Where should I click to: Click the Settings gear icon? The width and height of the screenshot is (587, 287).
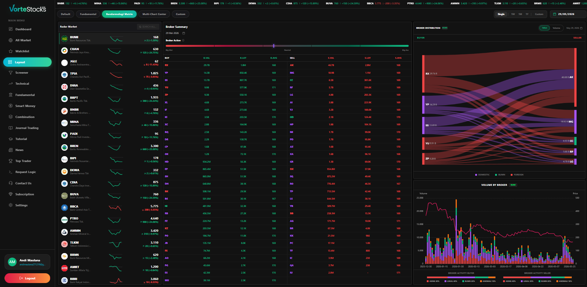[x=10, y=205]
